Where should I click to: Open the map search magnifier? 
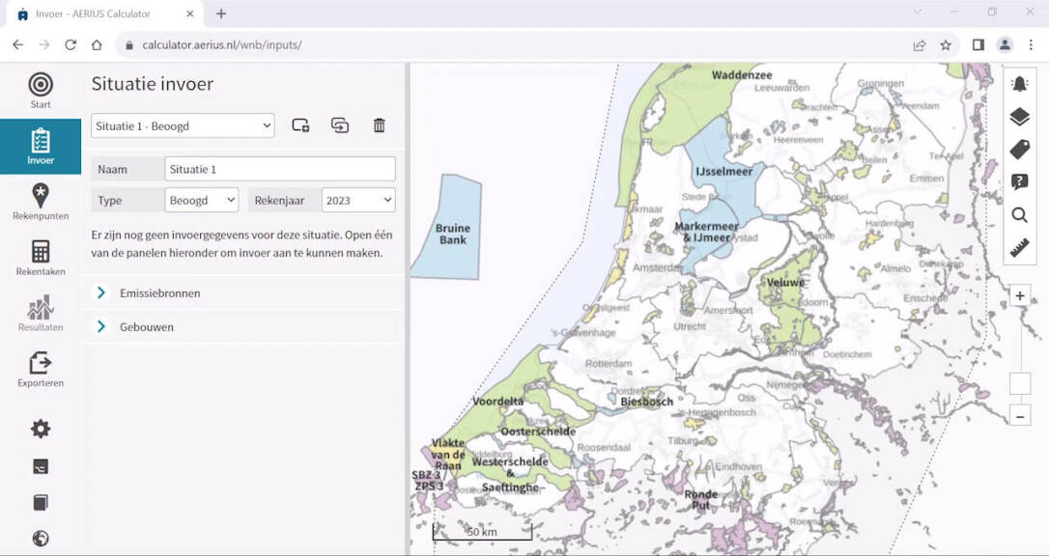click(1019, 215)
